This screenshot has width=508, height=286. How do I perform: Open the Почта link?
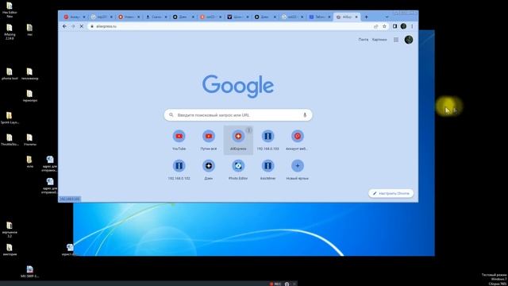tap(364, 40)
